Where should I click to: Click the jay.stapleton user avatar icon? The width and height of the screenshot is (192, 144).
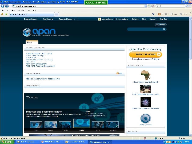click(x=99, y=19)
